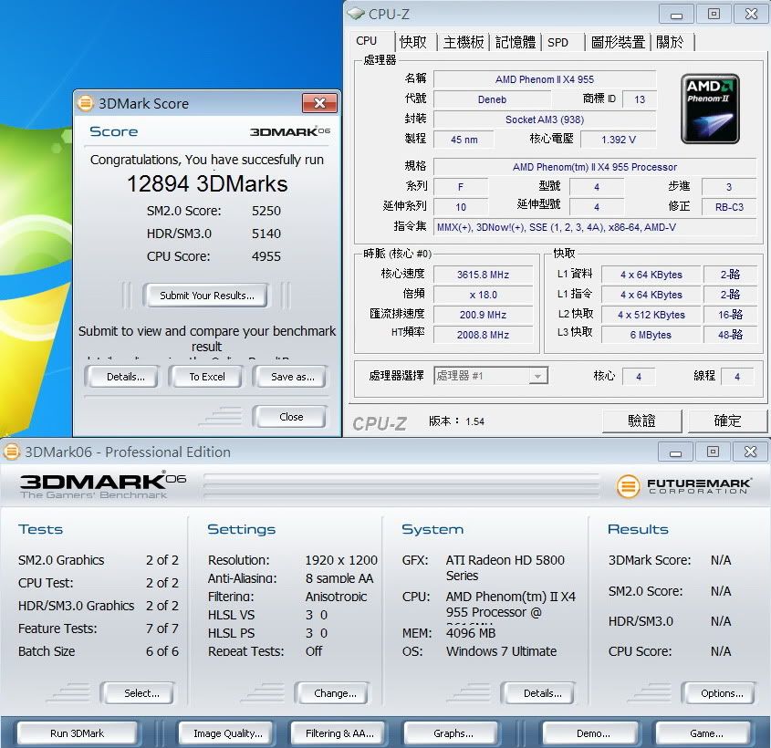Select the 記憶體 tab

(x=515, y=42)
